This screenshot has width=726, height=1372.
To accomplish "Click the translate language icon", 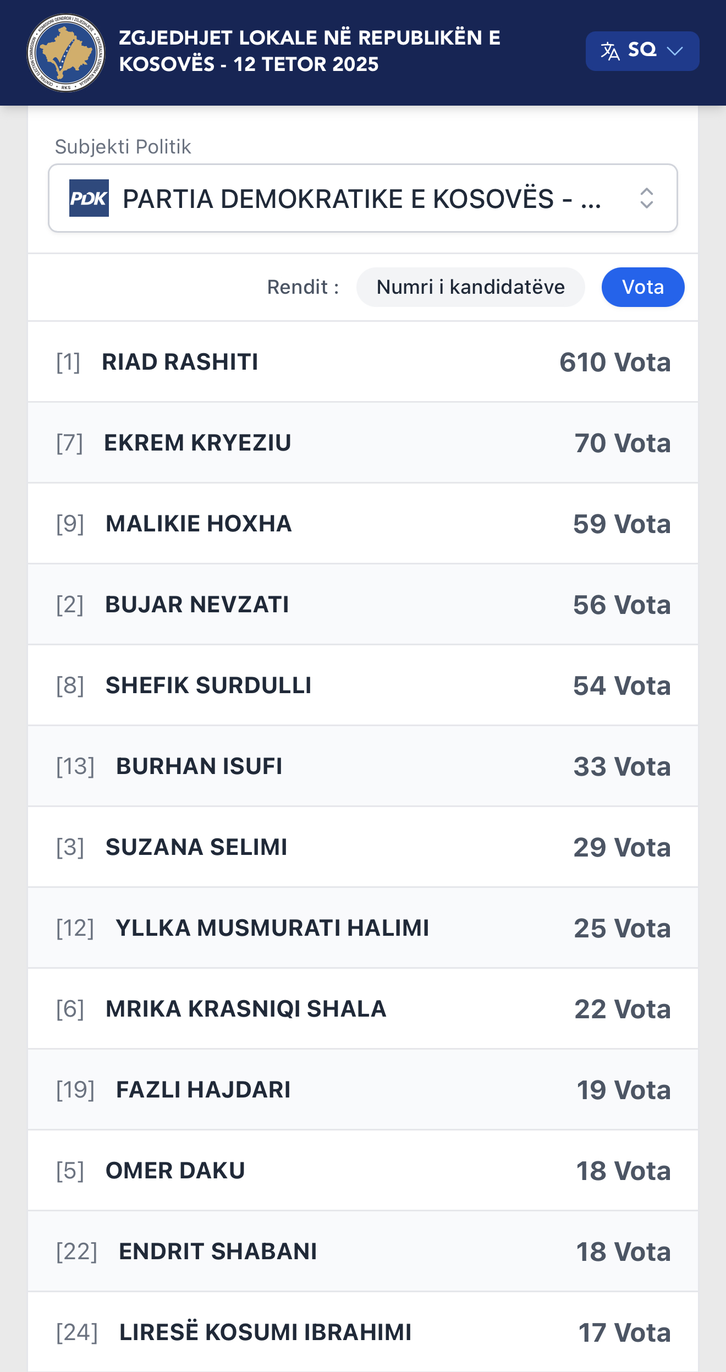I will click(x=610, y=51).
